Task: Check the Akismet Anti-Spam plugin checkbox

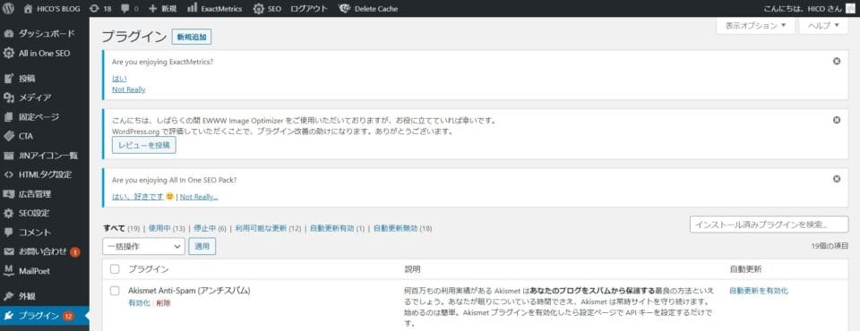Action: pyautogui.click(x=115, y=291)
